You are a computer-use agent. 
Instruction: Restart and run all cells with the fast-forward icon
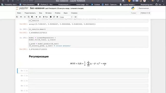pyautogui.click(x=57, y=17)
